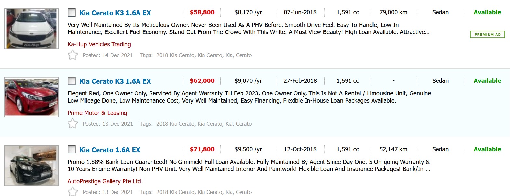Click the Premium Ad badge
Viewport: 510px width, 196px height.
[487, 34]
